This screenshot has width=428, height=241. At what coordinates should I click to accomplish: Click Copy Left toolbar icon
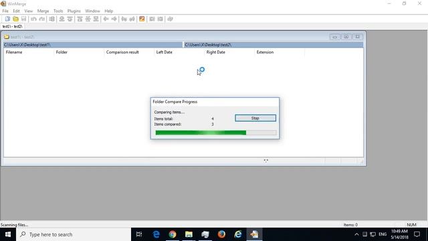click(x=114, y=19)
